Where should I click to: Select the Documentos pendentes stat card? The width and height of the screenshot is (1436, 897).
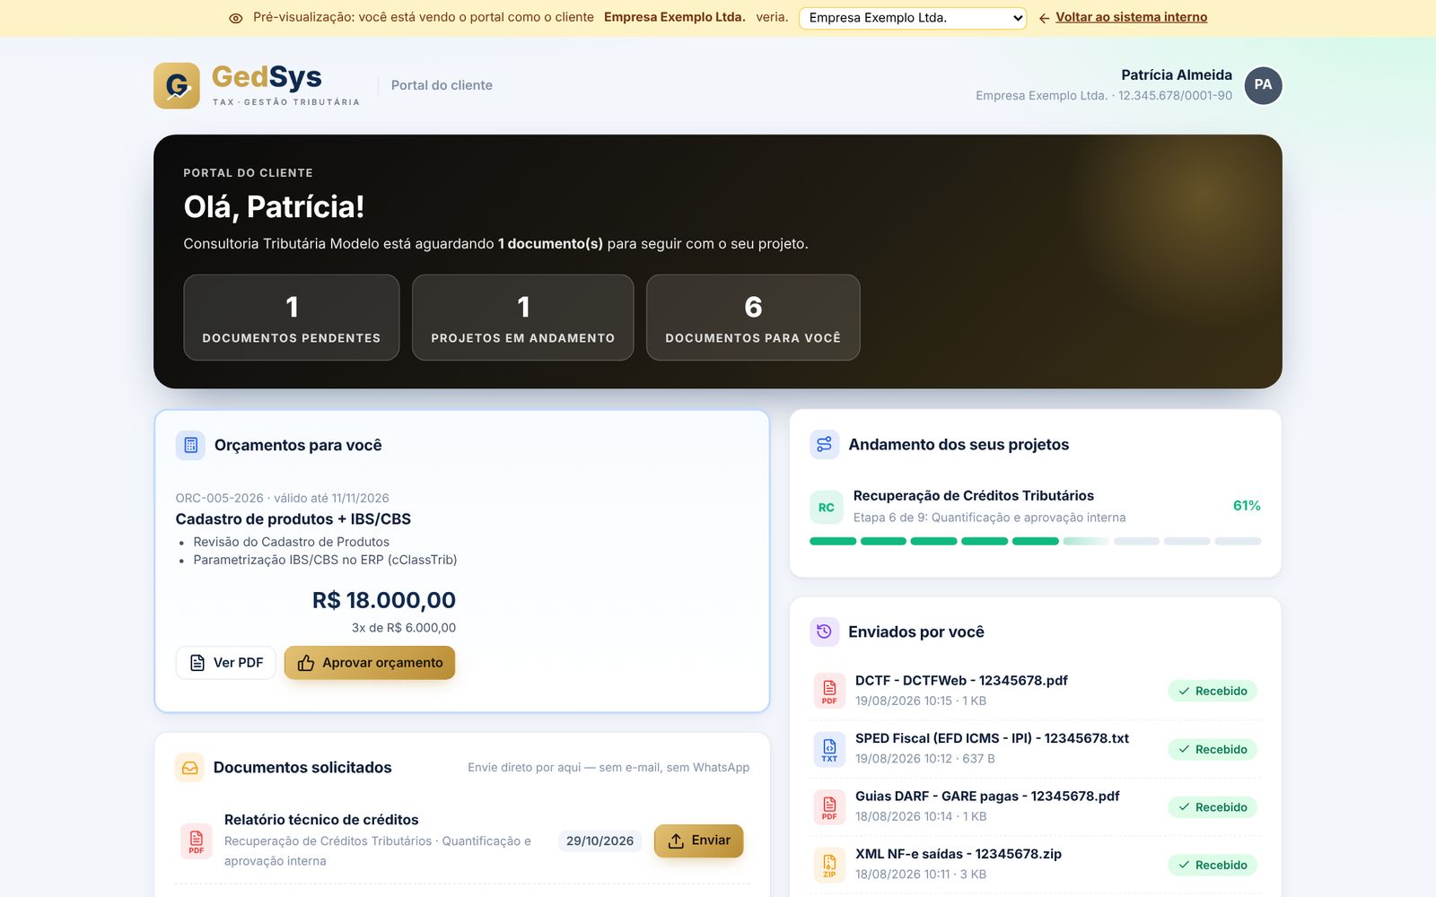tap(292, 318)
